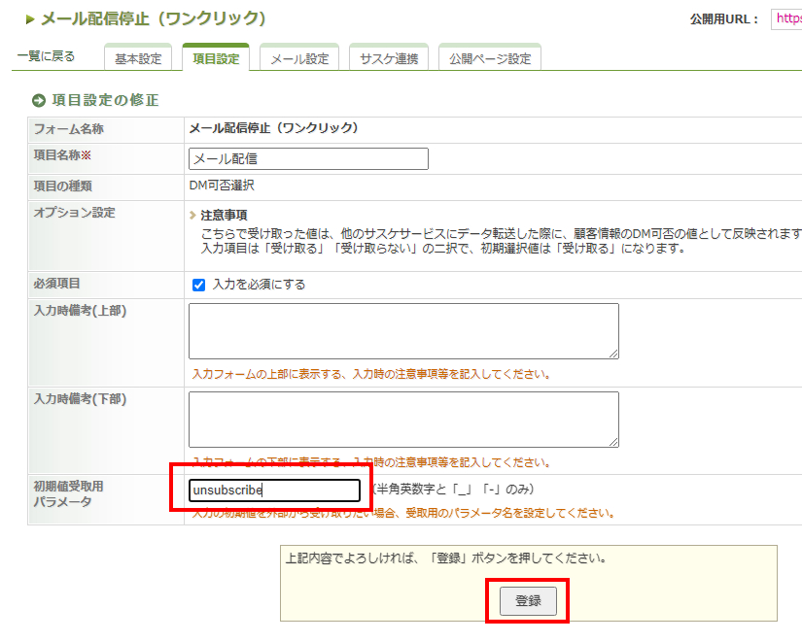Grab the resize handle of the 上部 textarea
Screen dimensions: 802x642
pyautogui.click(x=613, y=354)
